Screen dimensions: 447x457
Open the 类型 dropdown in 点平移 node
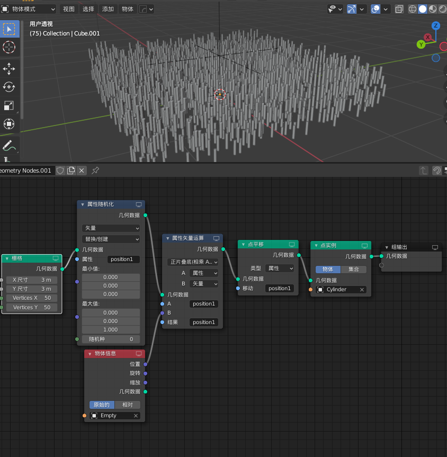coord(280,268)
